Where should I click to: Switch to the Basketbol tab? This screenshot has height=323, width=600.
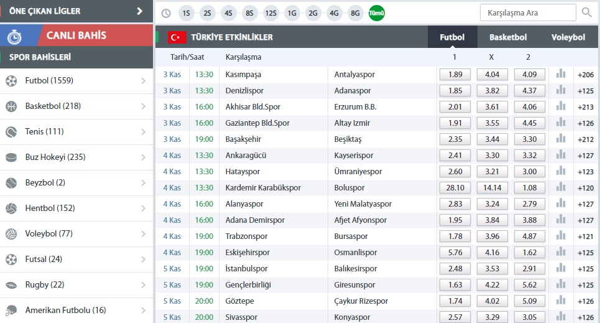coord(508,37)
